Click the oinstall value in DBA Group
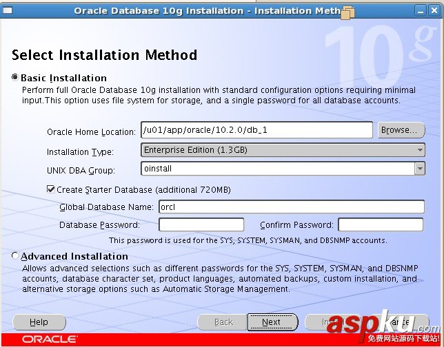Screen dimensions: 444x347 point(158,169)
